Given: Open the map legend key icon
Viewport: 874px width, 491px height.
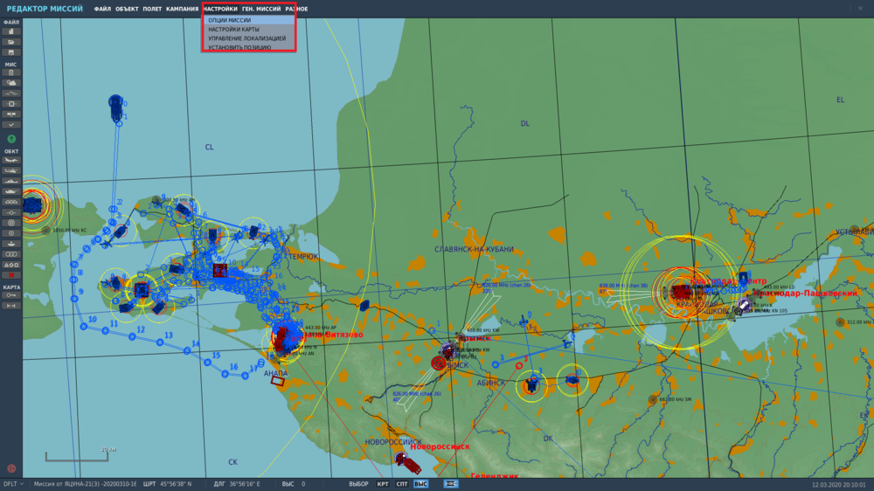Looking at the screenshot, I should pos(11,295).
